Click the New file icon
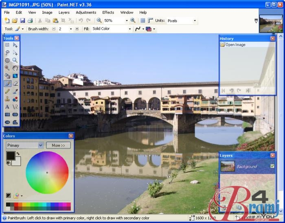Screen dimensions: 285x223 [7, 20]
